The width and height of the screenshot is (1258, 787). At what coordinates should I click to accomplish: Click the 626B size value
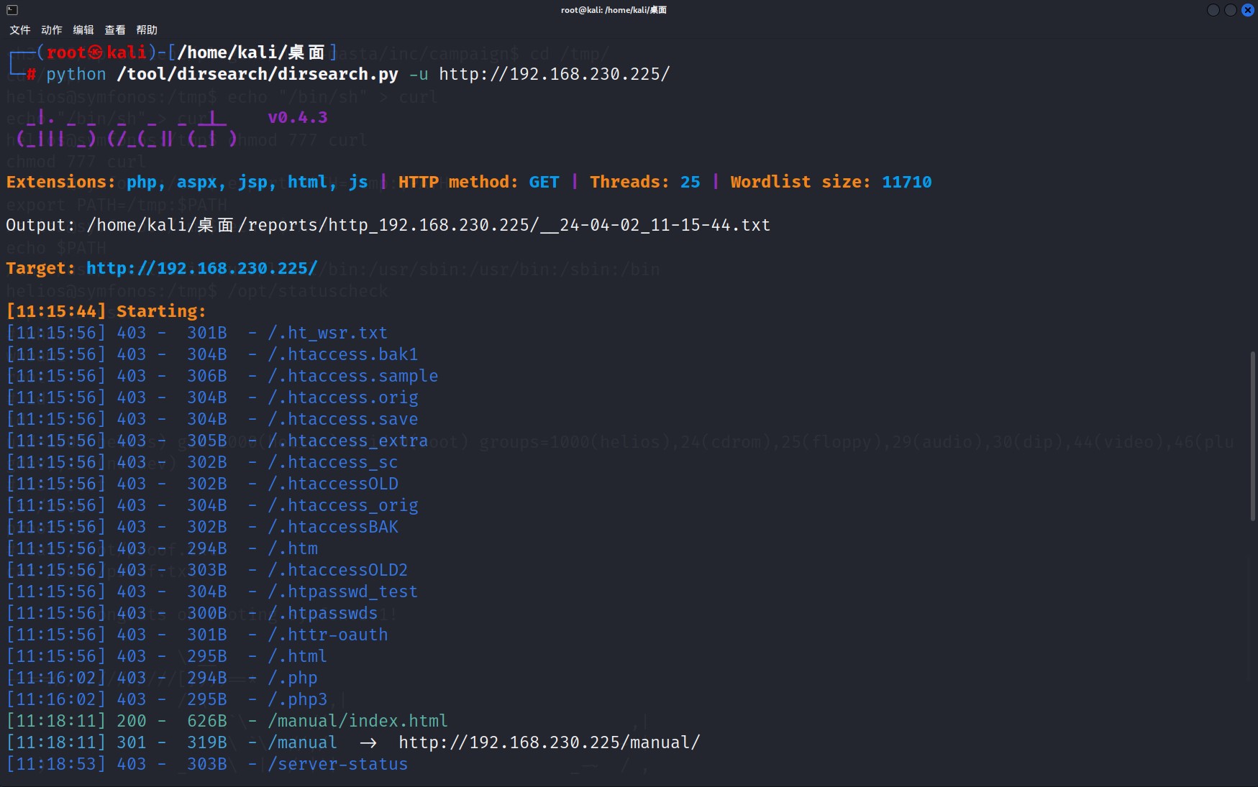click(206, 721)
